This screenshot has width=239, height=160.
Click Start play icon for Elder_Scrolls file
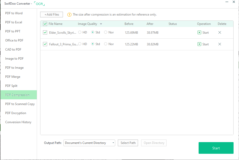(199, 32)
